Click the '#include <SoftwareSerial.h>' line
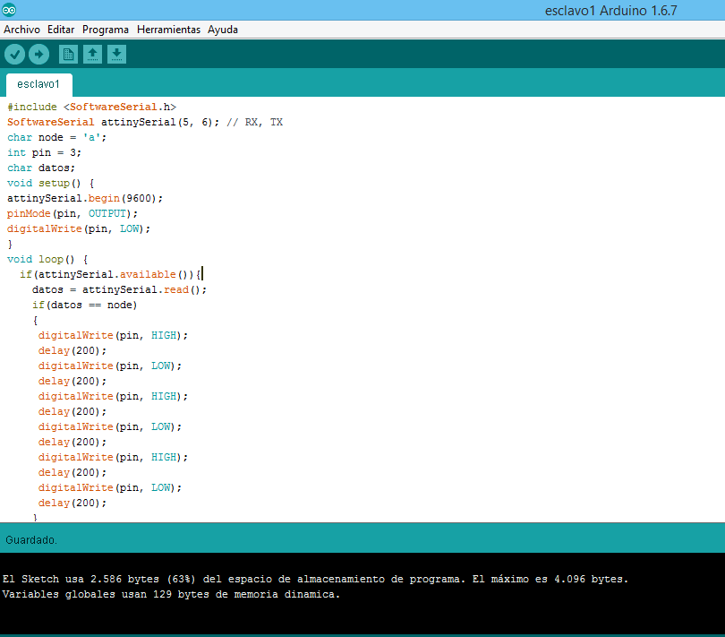The image size is (725, 637). (x=91, y=107)
